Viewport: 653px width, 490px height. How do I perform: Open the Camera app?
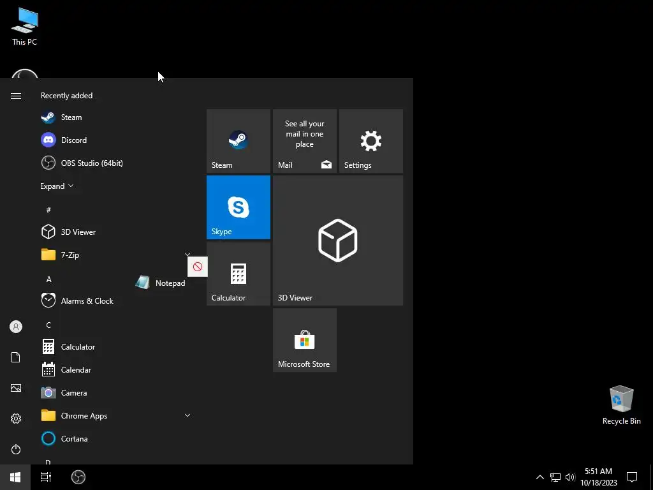tap(115, 392)
